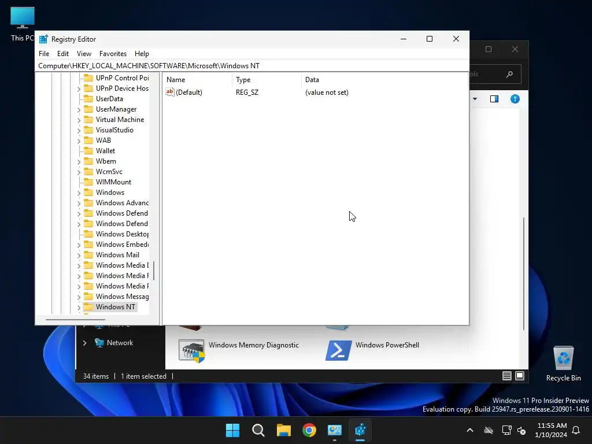
Task: Click the search magnifier in File Explorer
Action: pyautogui.click(x=510, y=74)
